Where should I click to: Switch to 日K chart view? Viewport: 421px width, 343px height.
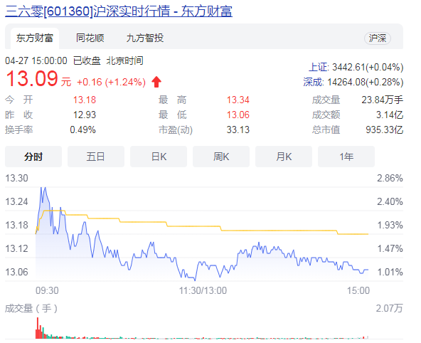(x=159, y=157)
